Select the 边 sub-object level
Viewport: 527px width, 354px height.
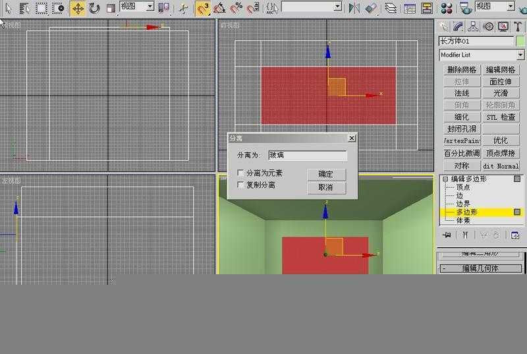(x=459, y=196)
